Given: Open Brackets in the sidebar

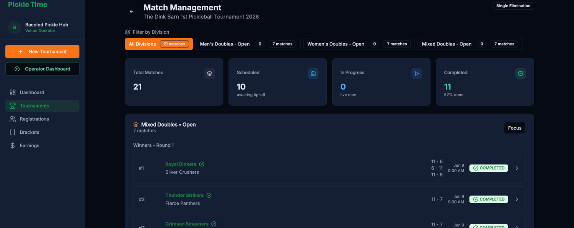Looking at the screenshot, I should click(42, 132).
